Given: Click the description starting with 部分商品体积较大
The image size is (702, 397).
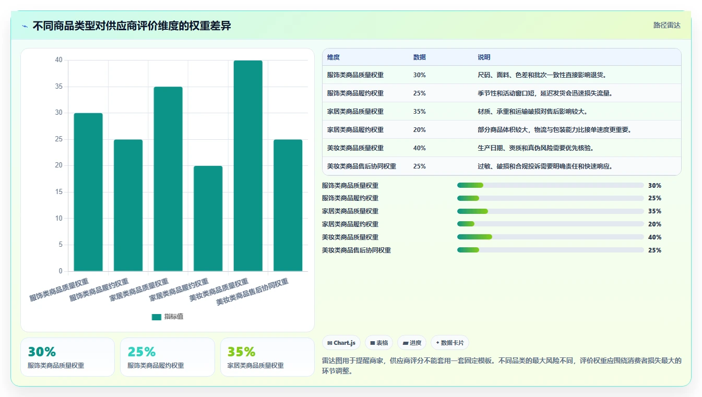Looking at the screenshot, I should point(554,130).
